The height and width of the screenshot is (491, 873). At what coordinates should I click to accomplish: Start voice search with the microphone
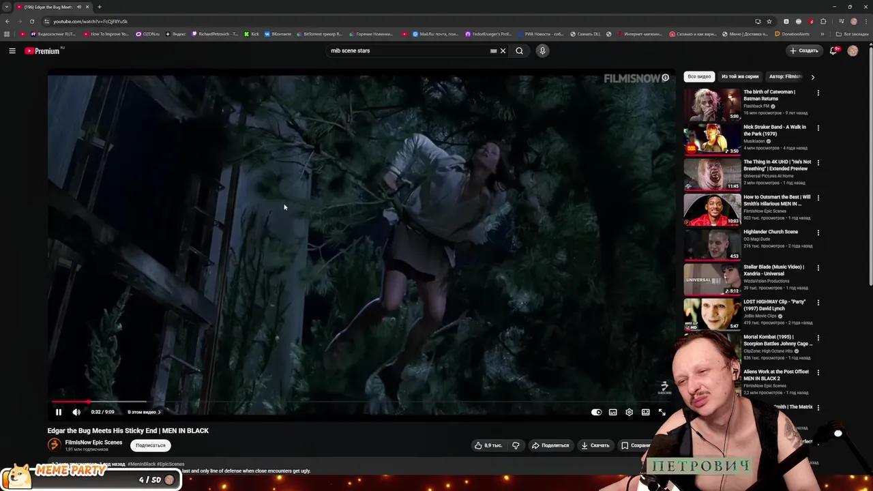tap(542, 50)
